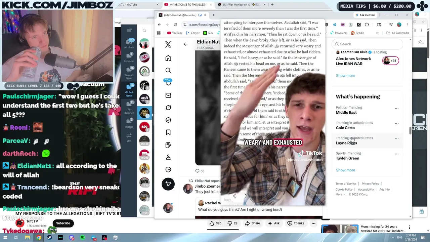Open All Bookmarks folder
This screenshot has width=430, height=242.
tap(398, 33)
